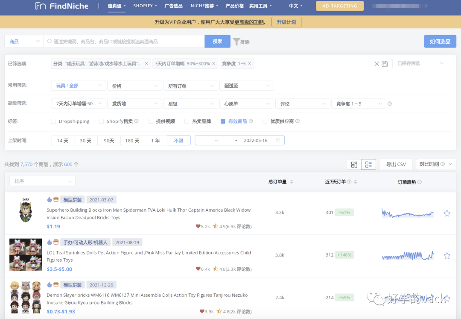Click help icon next to 订单趋势

point(420,182)
